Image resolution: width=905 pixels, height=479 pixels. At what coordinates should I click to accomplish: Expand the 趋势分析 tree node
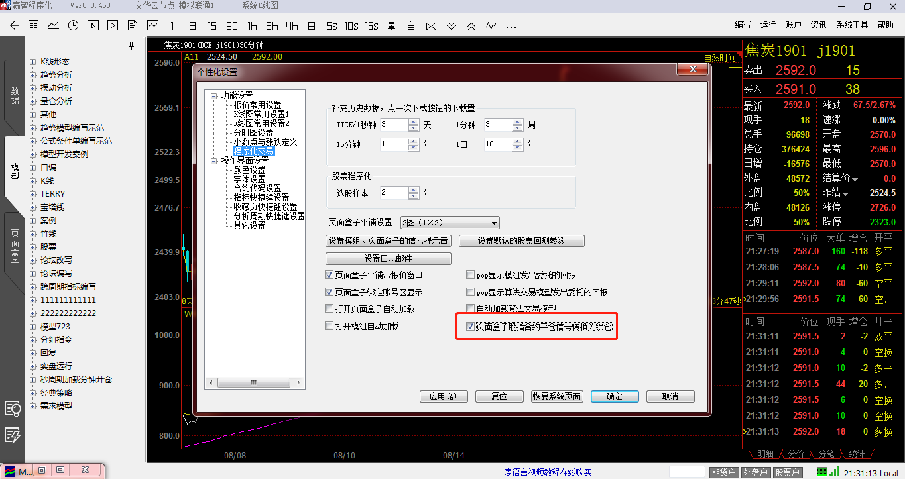pos(33,75)
